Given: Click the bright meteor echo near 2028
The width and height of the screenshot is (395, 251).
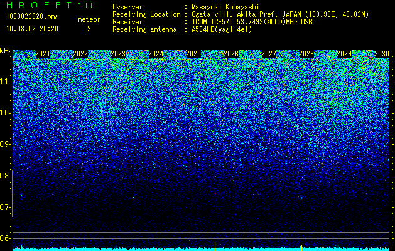Looking at the screenshot, I should click(x=301, y=197).
